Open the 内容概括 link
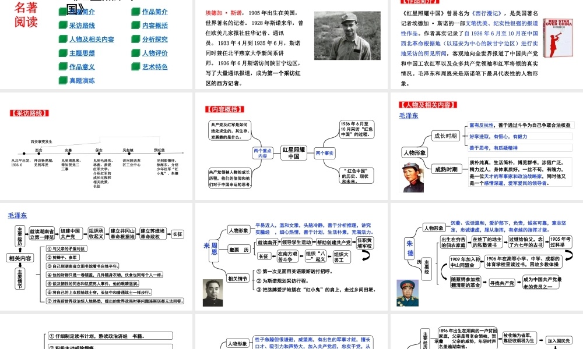583x349 pixels. [154, 25]
